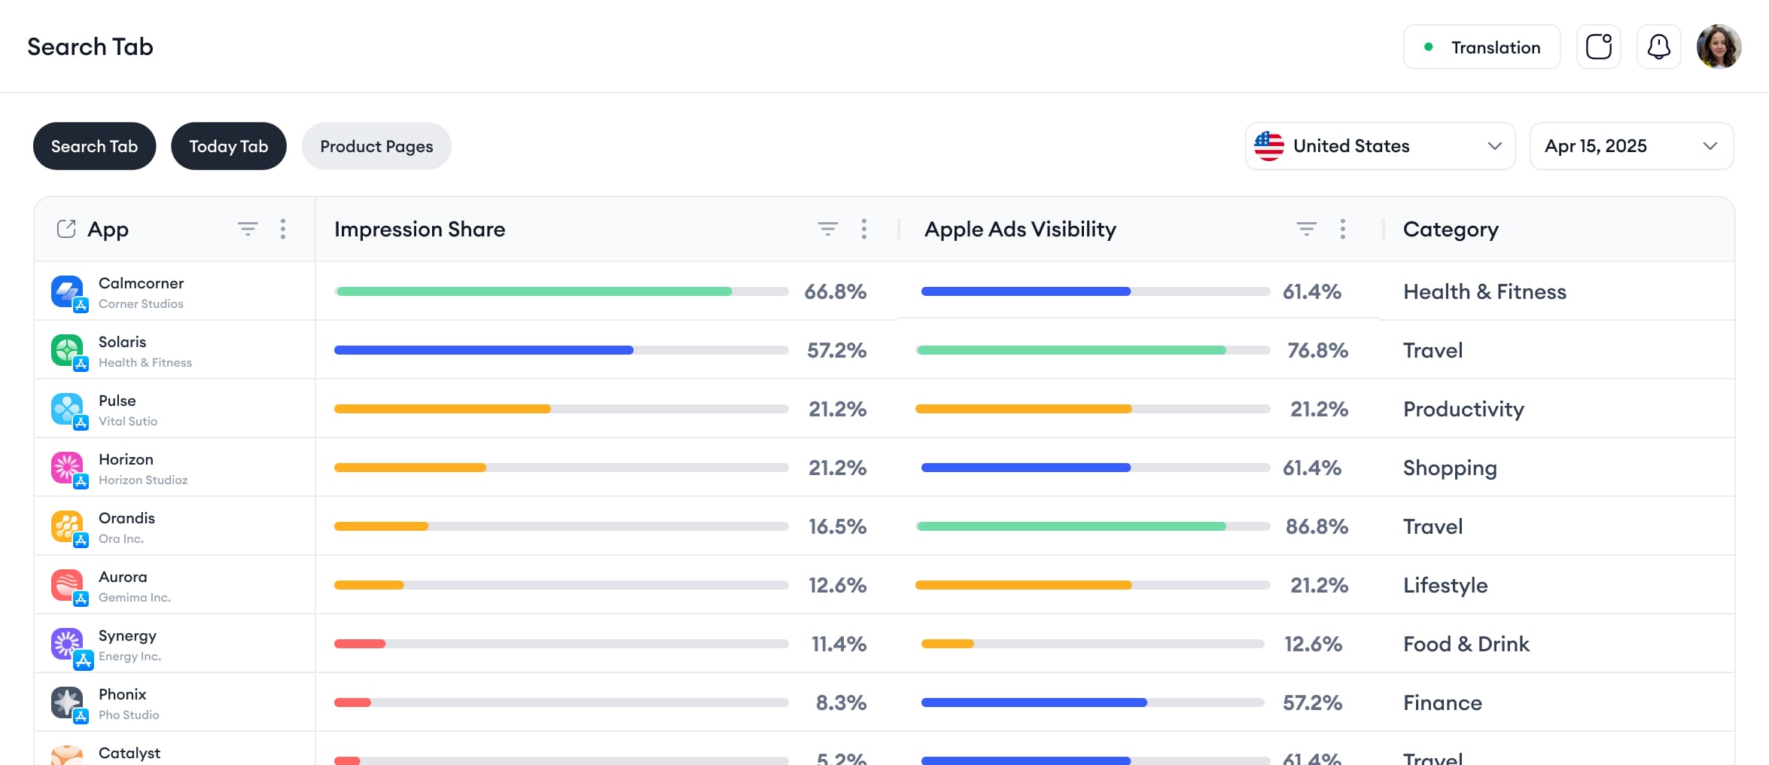The height and width of the screenshot is (765, 1769).
Task: Expand the Apr 15, 2025 date picker
Action: 1631,146
